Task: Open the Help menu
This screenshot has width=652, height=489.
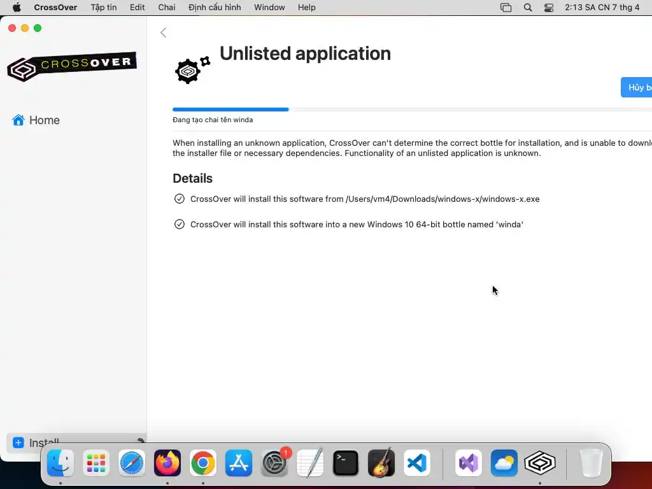Action: 306,8
